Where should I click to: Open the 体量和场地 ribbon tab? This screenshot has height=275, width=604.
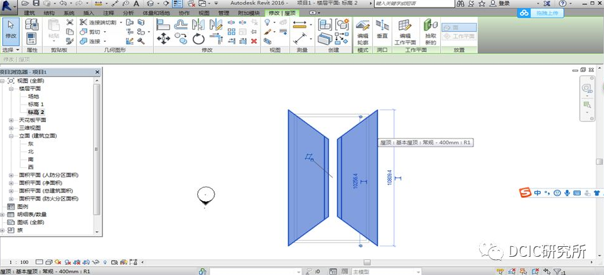(156, 13)
